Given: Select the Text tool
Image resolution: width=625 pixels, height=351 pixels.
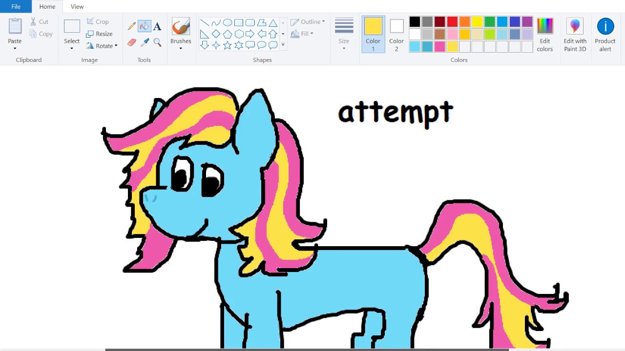Looking at the screenshot, I should click(x=157, y=26).
